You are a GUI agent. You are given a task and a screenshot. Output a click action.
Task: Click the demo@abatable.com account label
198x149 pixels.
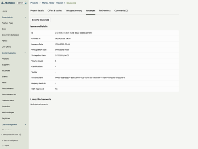pyautogui.click(x=10, y=135)
